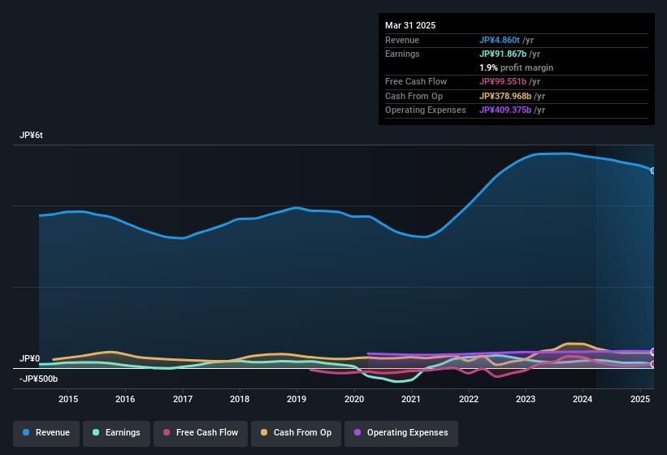Toggle the Cash From Op legend series
This screenshot has width=667, height=455.
(296, 433)
